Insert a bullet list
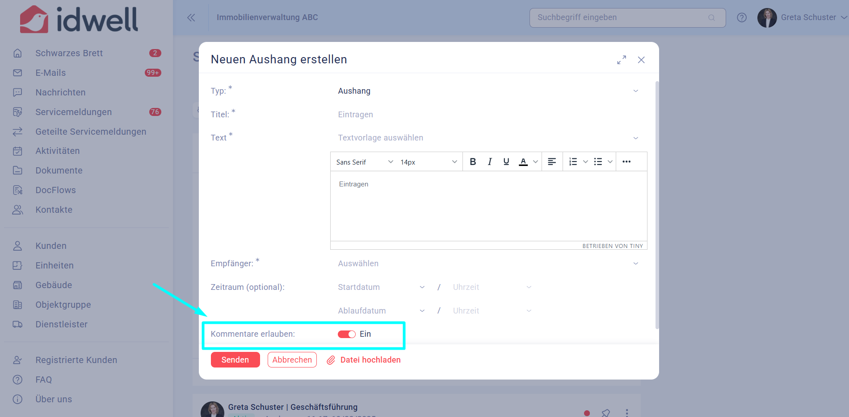The width and height of the screenshot is (849, 417). pos(598,162)
